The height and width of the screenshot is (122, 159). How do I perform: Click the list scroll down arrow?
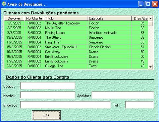[150, 67]
